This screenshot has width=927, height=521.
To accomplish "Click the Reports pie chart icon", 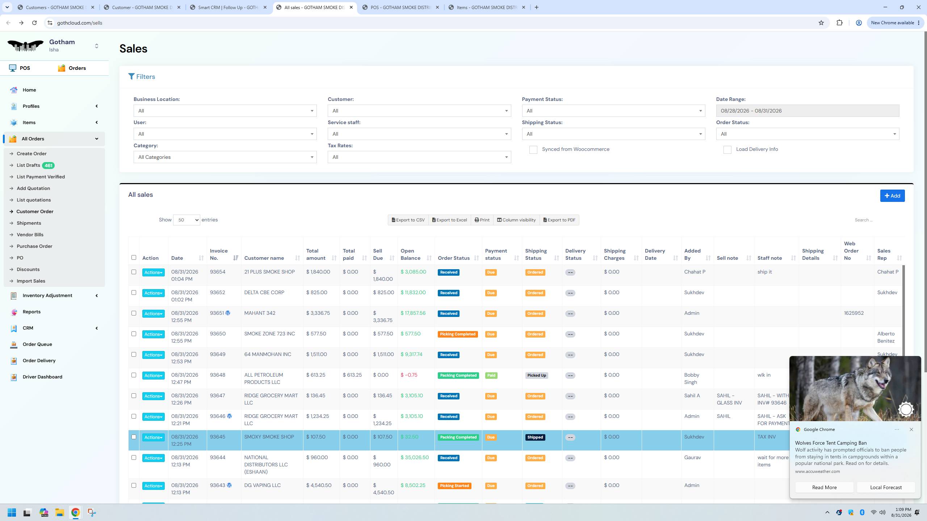I will pyautogui.click(x=14, y=312).
